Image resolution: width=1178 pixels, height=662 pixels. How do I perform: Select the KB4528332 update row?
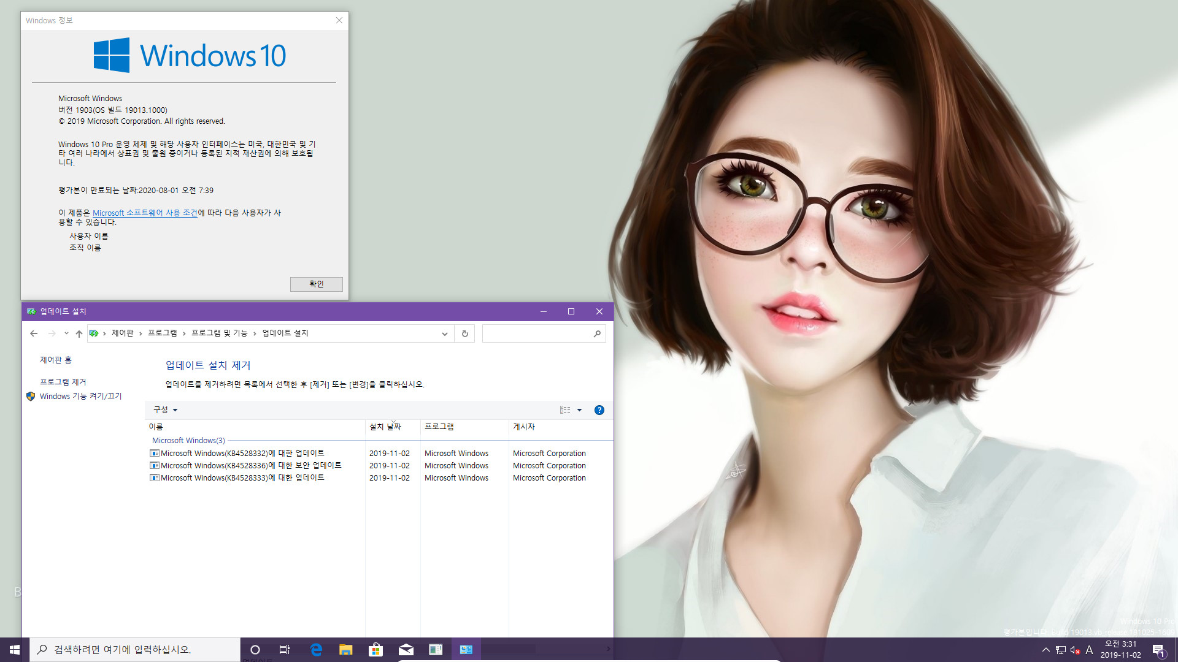(x=379, y=453)
